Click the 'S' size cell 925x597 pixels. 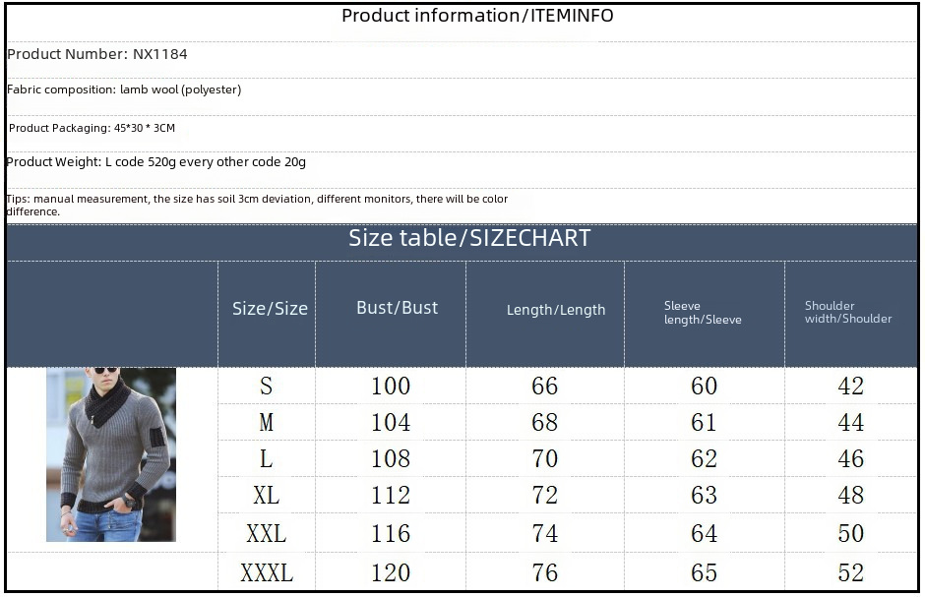266,387
